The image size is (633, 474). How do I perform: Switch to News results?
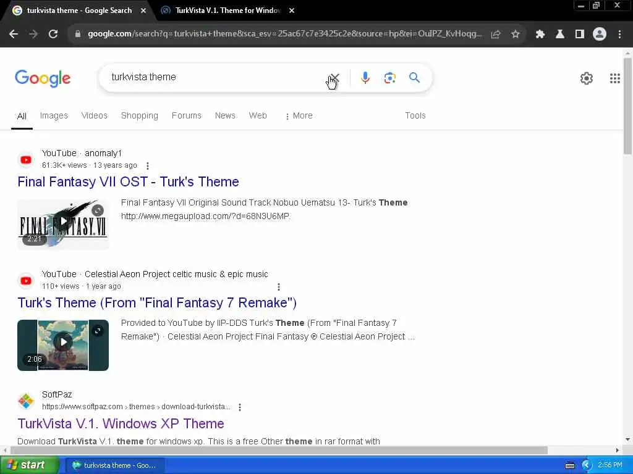tap(225, 115)
